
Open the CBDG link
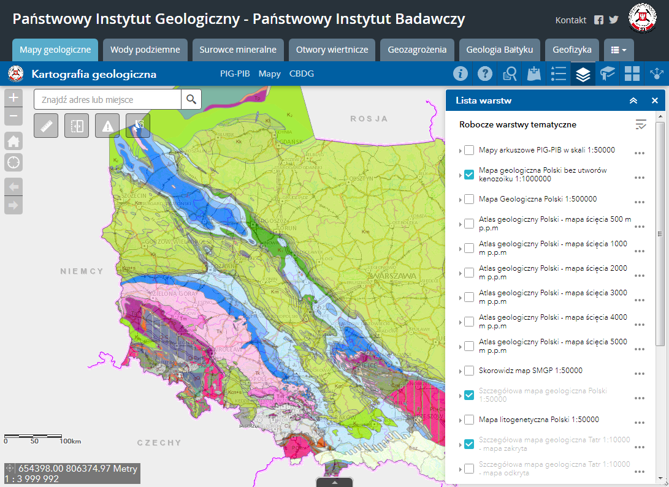coord(302,74)
